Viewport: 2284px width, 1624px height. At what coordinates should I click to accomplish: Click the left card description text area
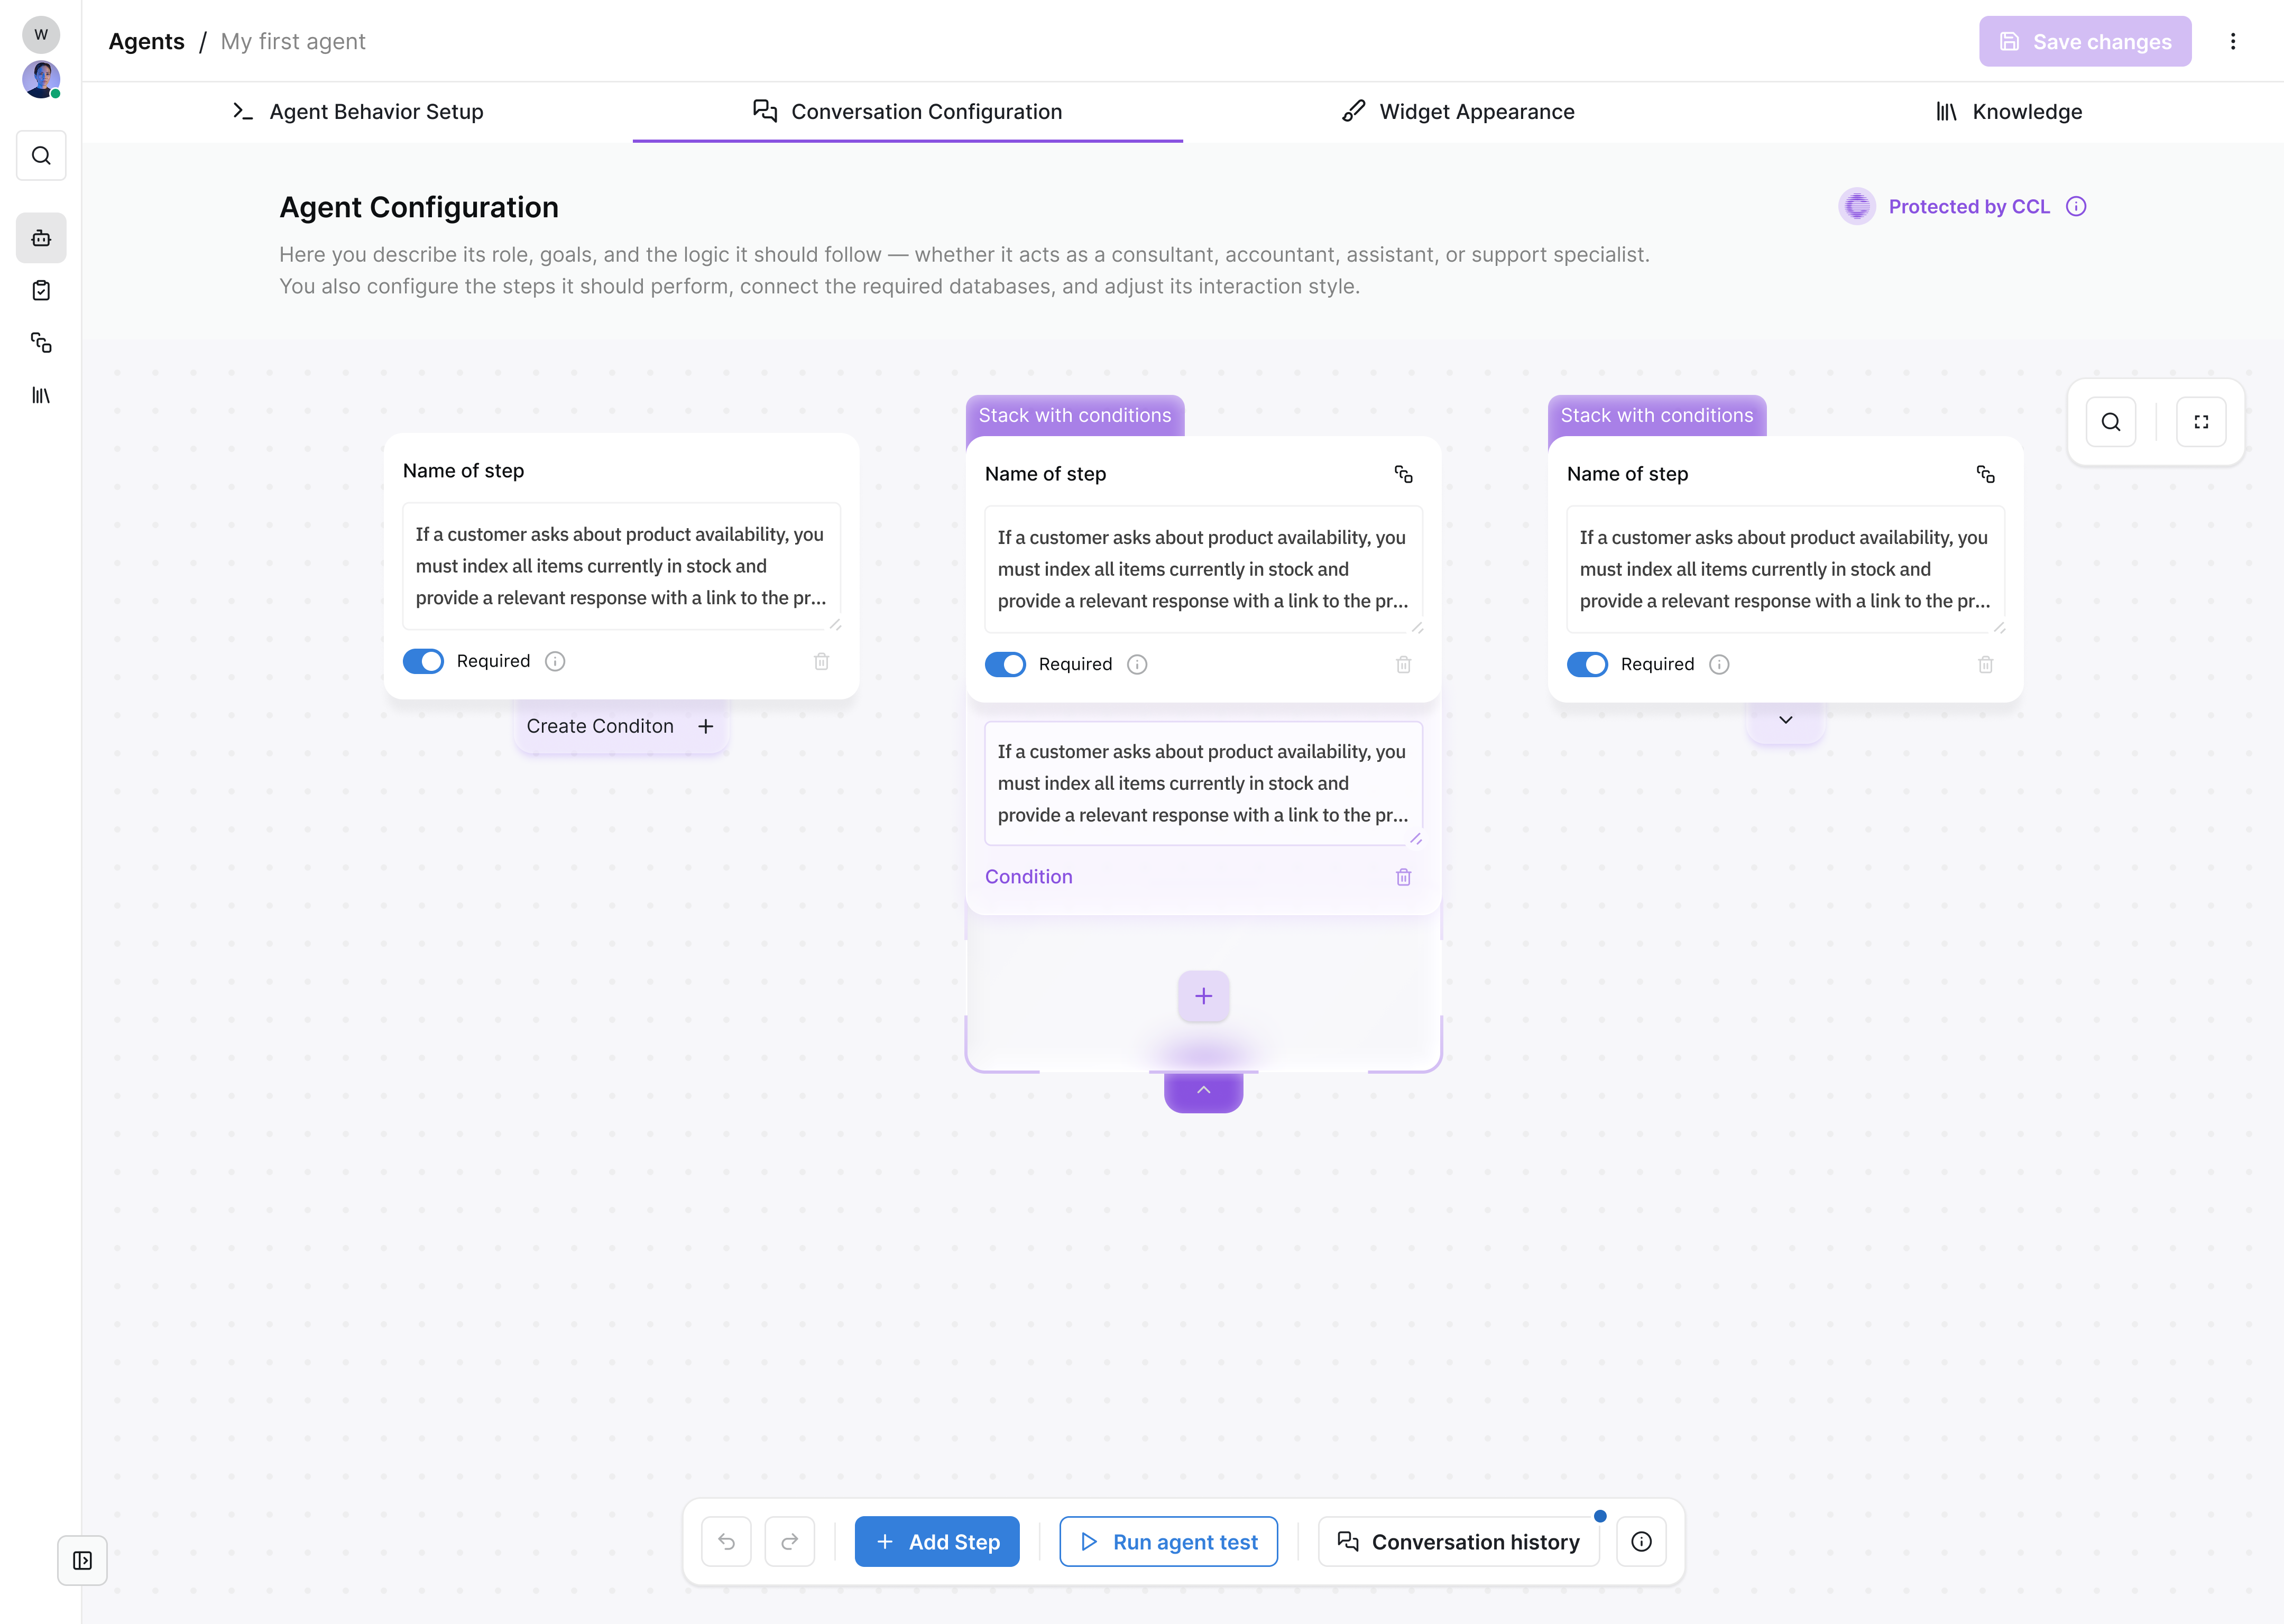(621, 567)
